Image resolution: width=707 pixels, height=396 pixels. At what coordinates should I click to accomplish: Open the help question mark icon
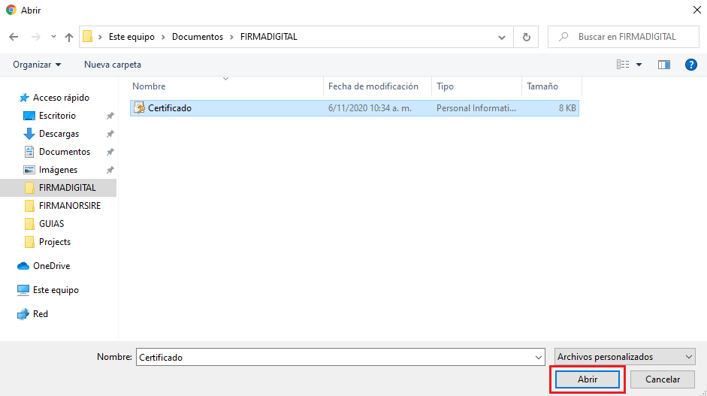click(x=691, y=65)
